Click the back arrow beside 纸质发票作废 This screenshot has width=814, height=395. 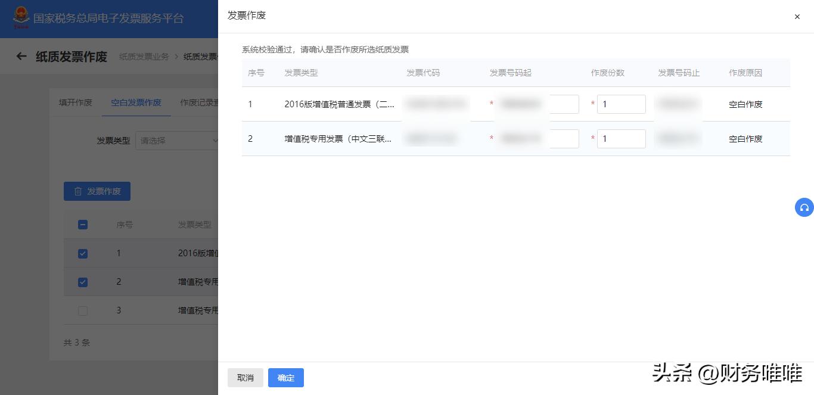21,56
